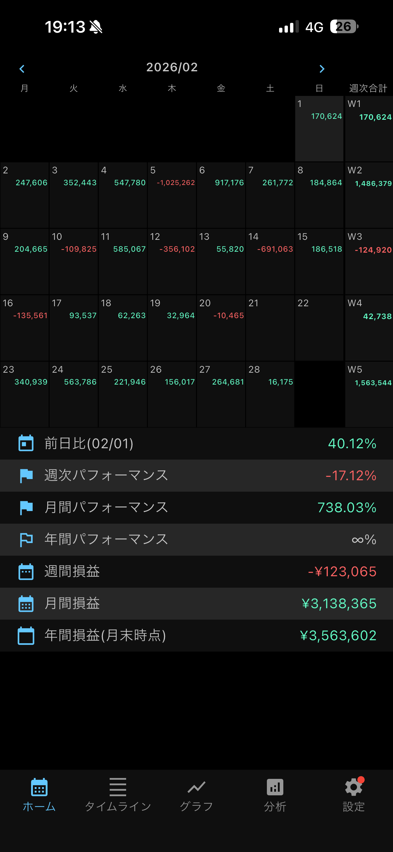Tap the calendar icon beside 前日比(02/01)
The width and height of the screenshot is (393, 852).
click(26, 443)
